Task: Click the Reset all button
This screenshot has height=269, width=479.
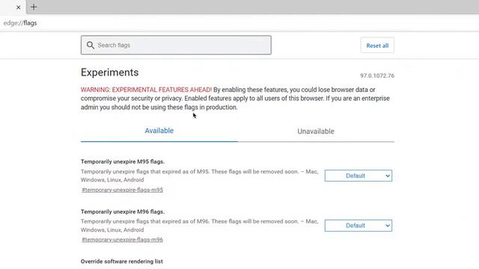Action: tap(377, 46)
